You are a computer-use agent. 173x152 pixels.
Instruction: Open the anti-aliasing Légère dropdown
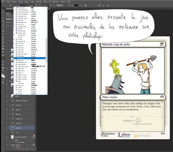60,5
